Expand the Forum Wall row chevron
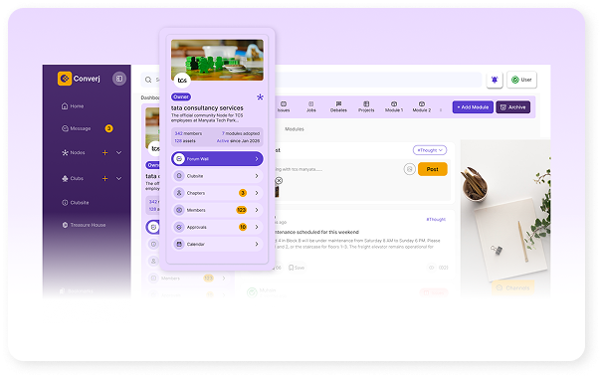Image resolution: width=601 pixels, height=377 pixels. (257, 159)
